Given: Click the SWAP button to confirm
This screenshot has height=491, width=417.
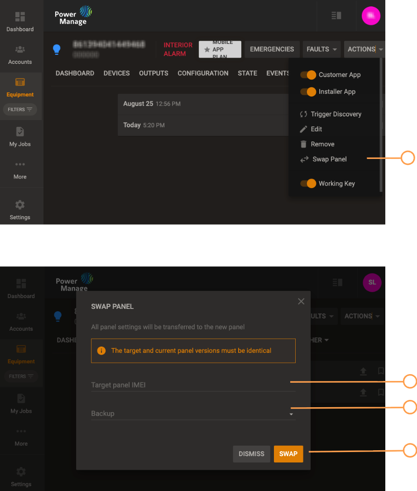Looking at the screenshot, I should (288, 454).
